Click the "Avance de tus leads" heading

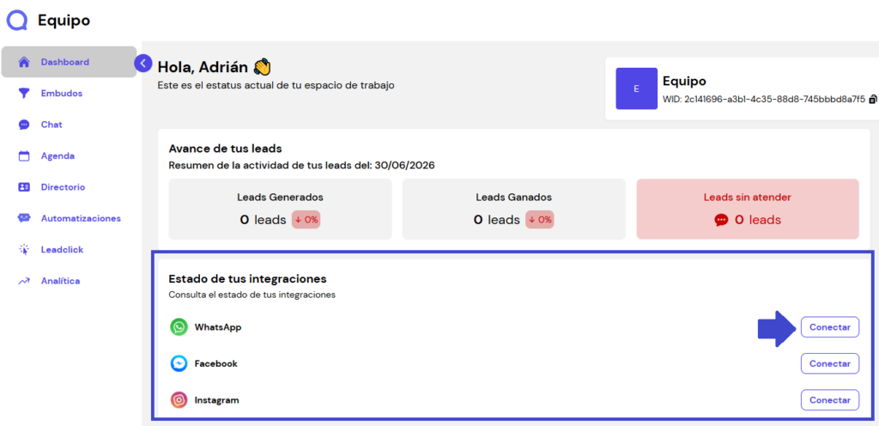[225, 149]
